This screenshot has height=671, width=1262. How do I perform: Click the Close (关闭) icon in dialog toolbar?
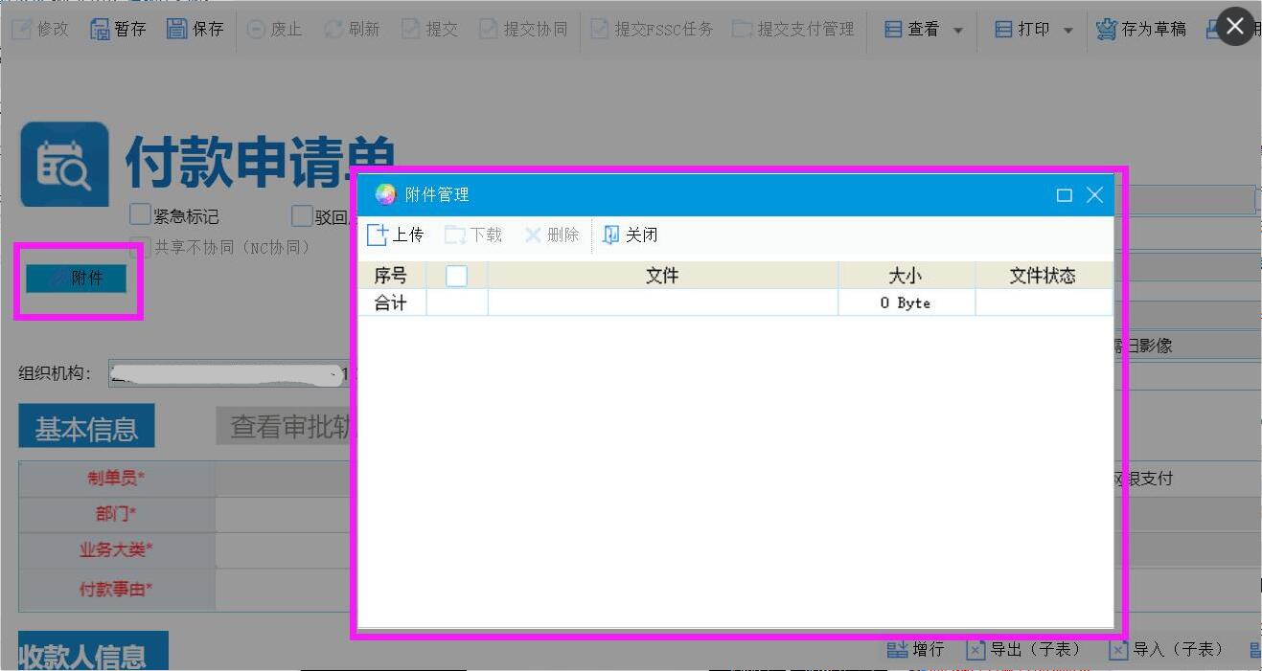point(611,235)
